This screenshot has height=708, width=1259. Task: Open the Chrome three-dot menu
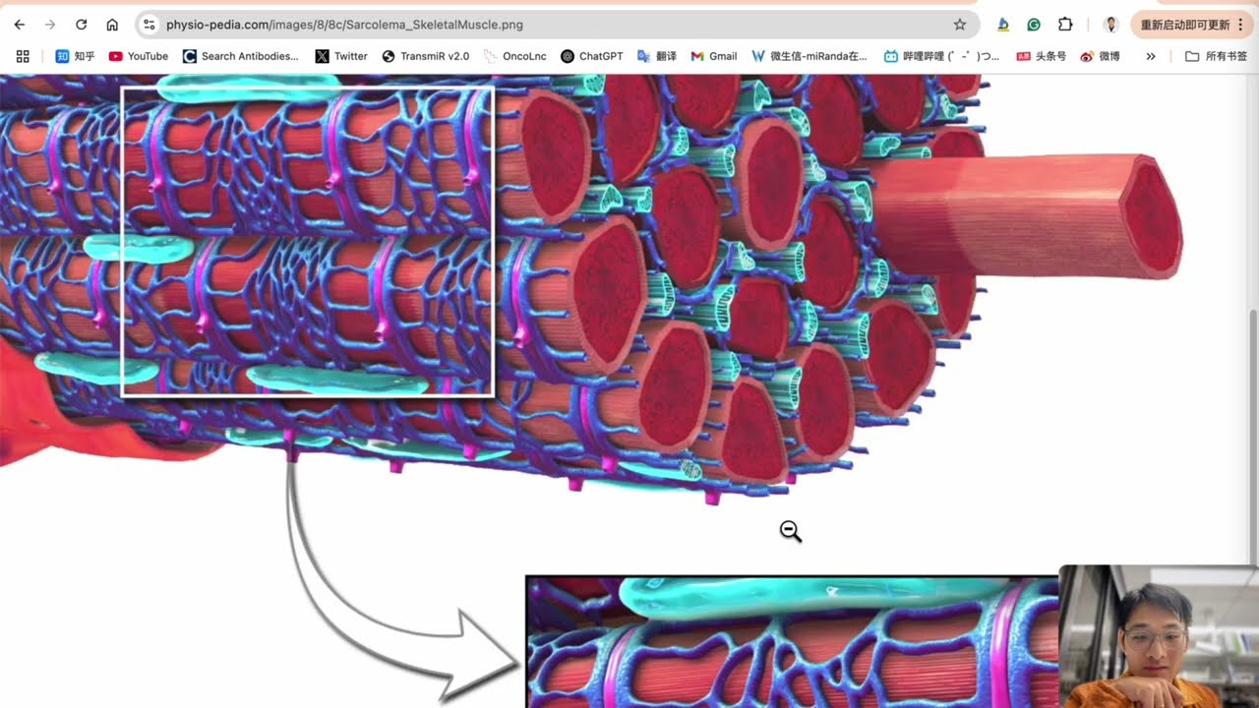(x=1240, y=25)
